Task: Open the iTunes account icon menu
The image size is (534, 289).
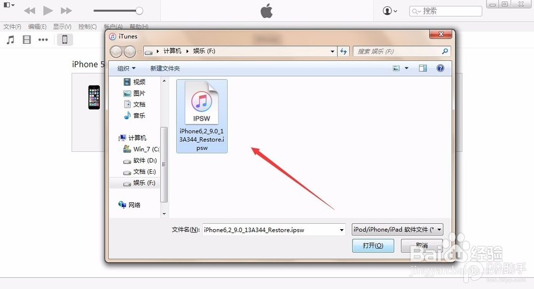Action: [x=390, y=11]
